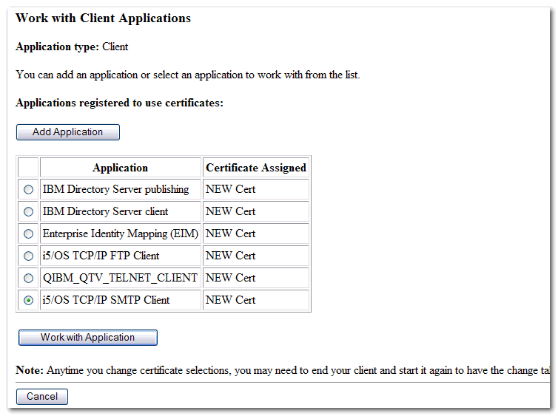The image size is (558, 416).
Task: Select IBM Directory Server publishing radio button
Action: tap(28, 190)
